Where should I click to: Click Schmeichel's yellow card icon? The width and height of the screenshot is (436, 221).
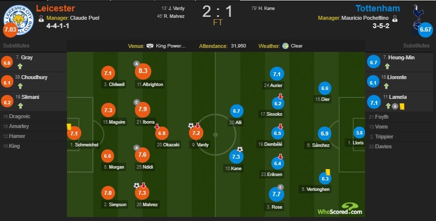[x=69, y=127]
